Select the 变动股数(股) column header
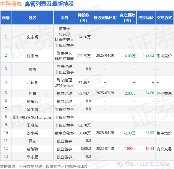 click(x=127, y=18)
